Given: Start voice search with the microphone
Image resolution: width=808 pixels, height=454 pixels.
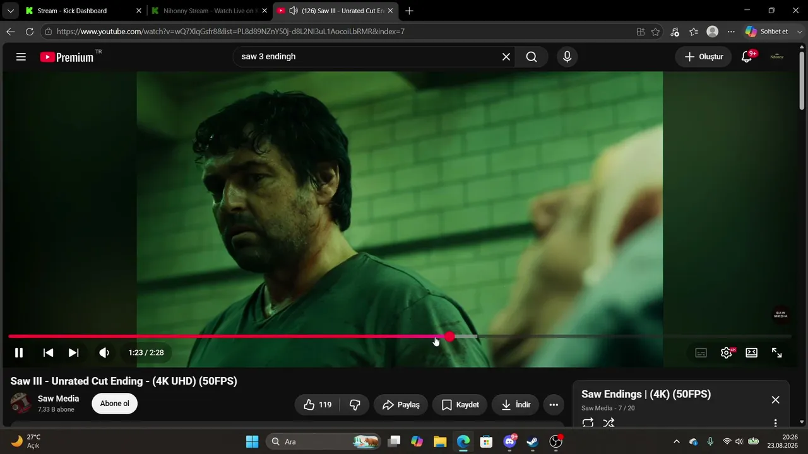Looking at the screenshot, I should coord(567,57).
